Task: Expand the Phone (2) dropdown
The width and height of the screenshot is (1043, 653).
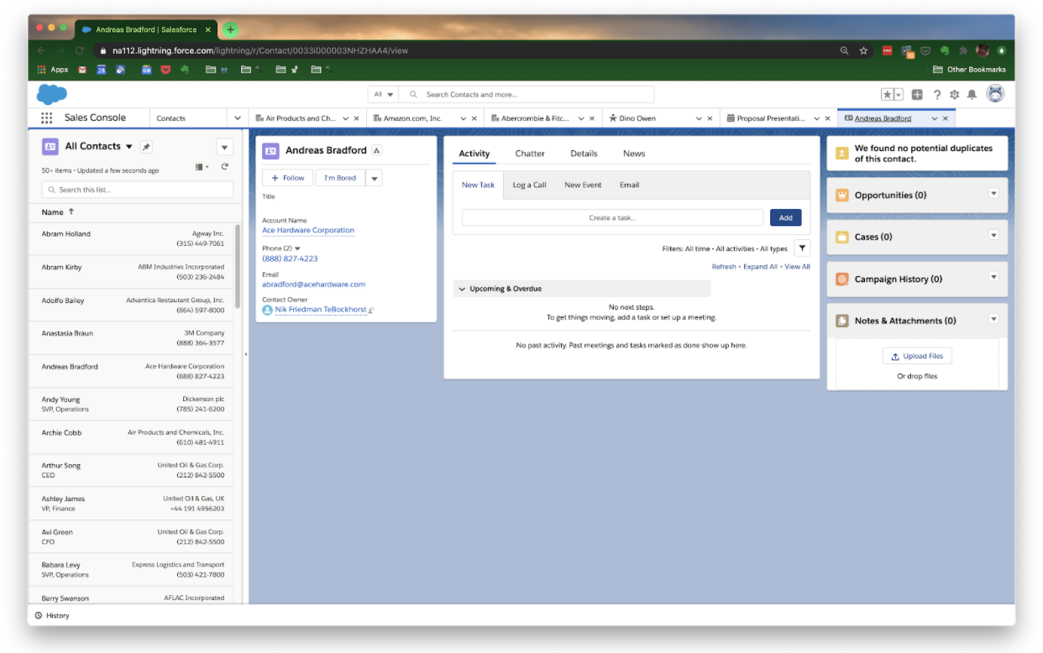Action: click(297, 248)
